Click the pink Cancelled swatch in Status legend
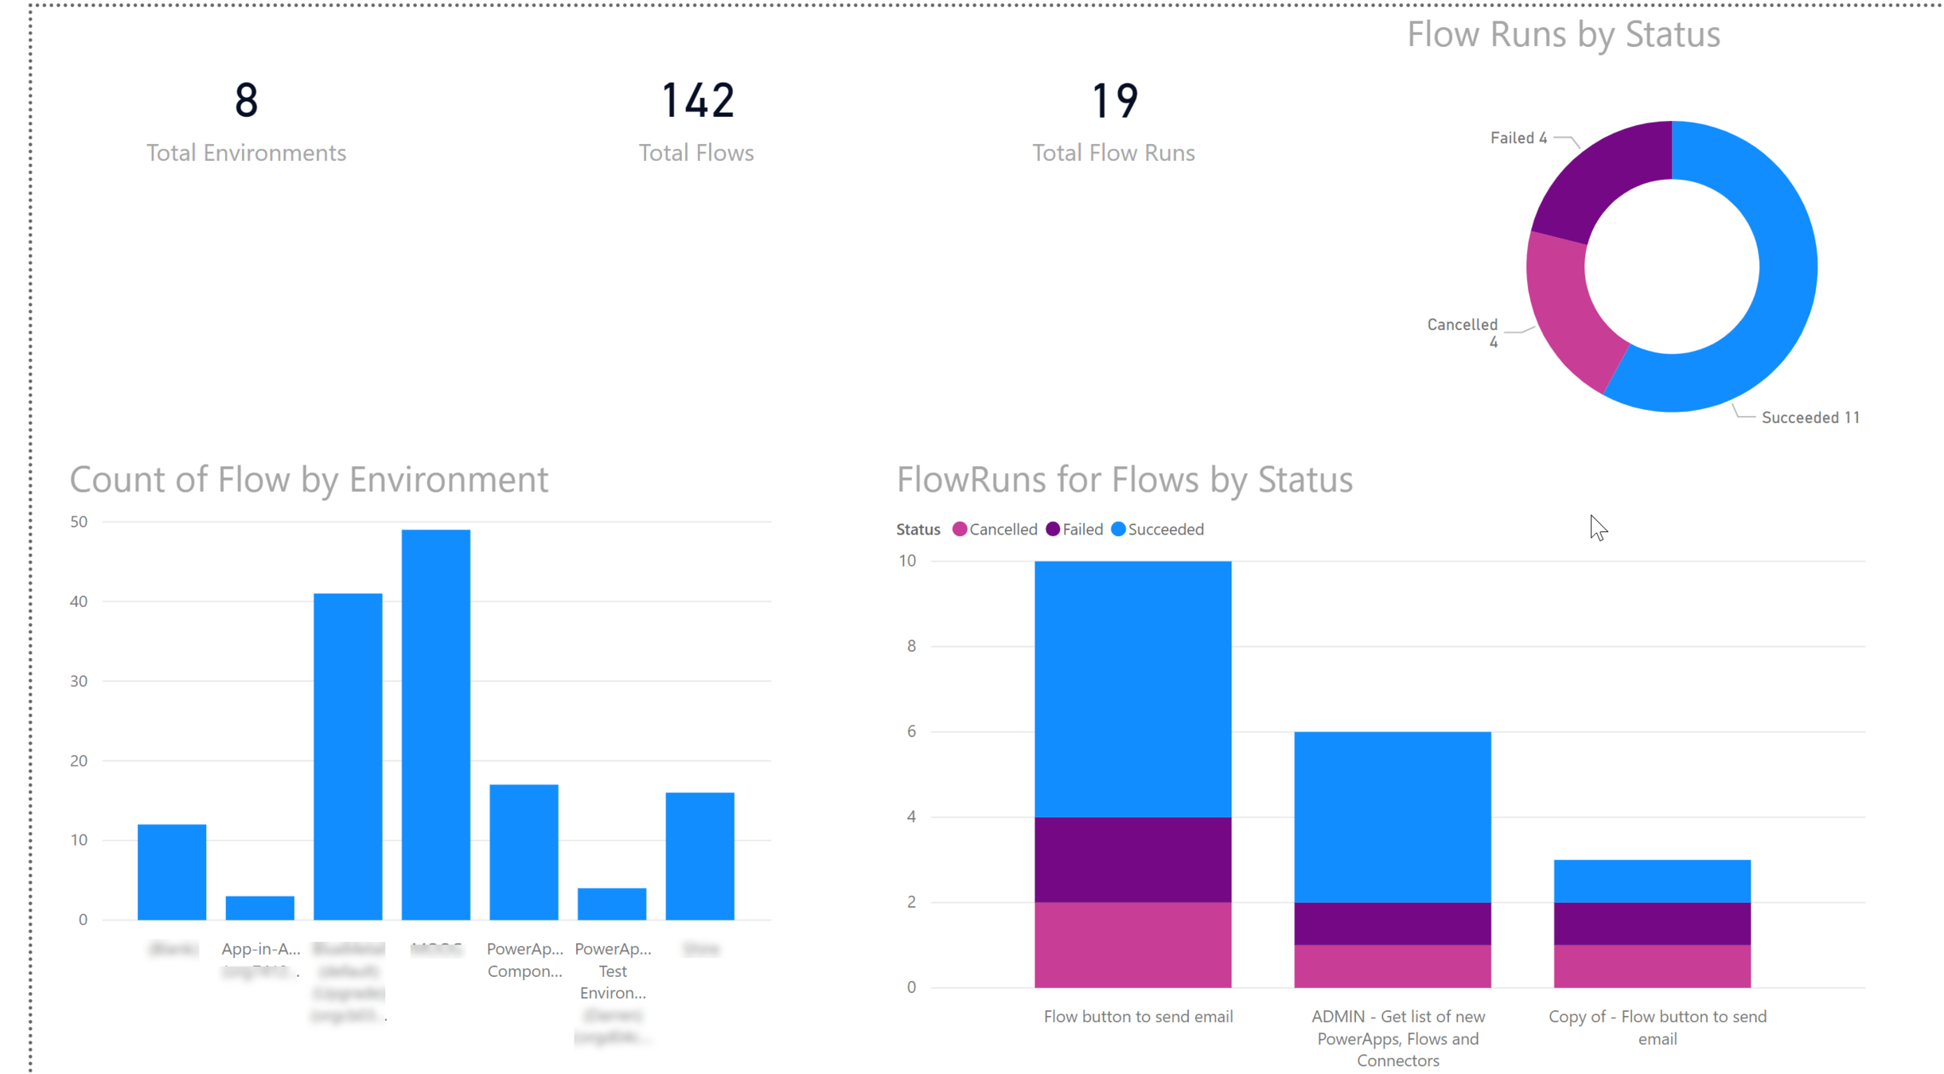1944x1074 pixels. (x=960, y=529)
